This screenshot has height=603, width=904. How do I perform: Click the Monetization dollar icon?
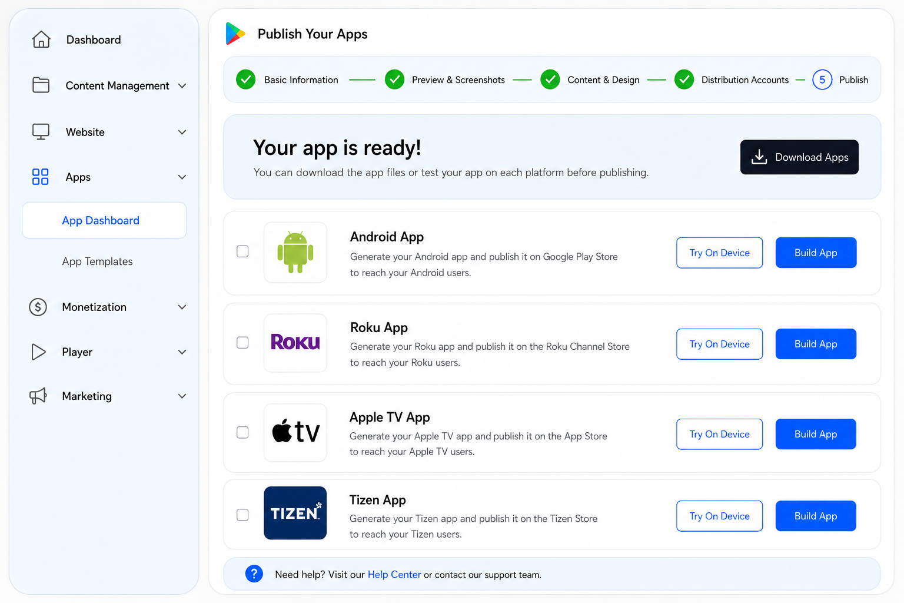click(38, 307)
